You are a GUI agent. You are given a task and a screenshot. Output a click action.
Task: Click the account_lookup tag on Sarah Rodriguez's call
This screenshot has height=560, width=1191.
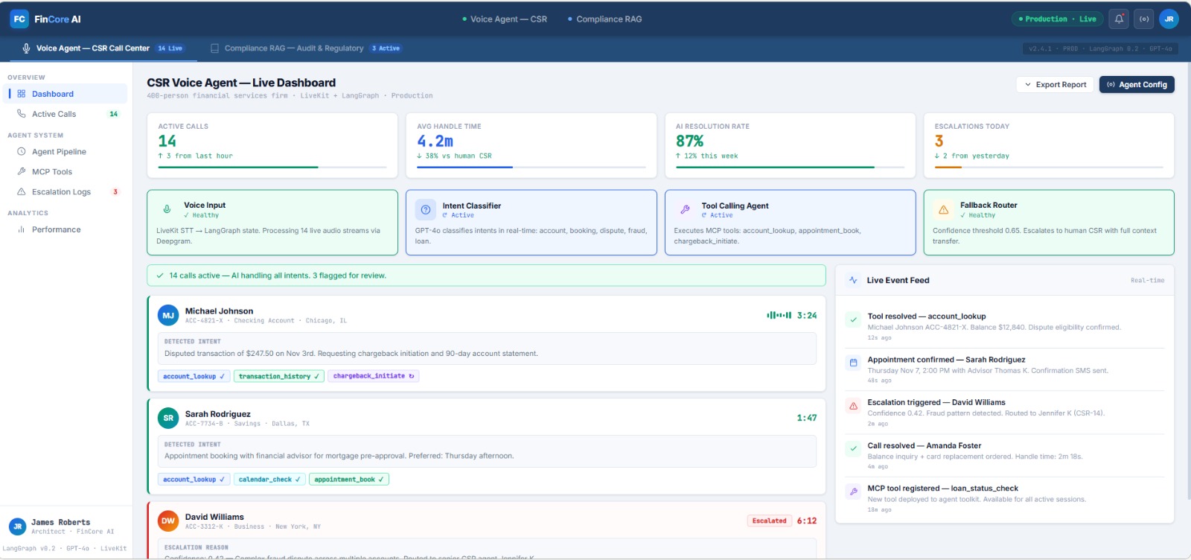click(194, 480)
